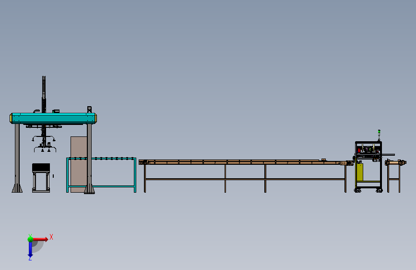Screen dimensions: 416x270
Task: Select the small roller stand at far right
Action: pyautogui.click(x=394, y=176)
